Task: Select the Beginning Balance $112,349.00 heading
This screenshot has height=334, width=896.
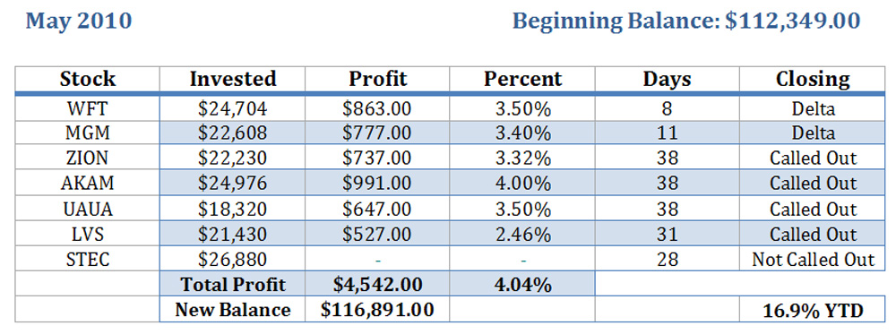Action: pos(686,21)
